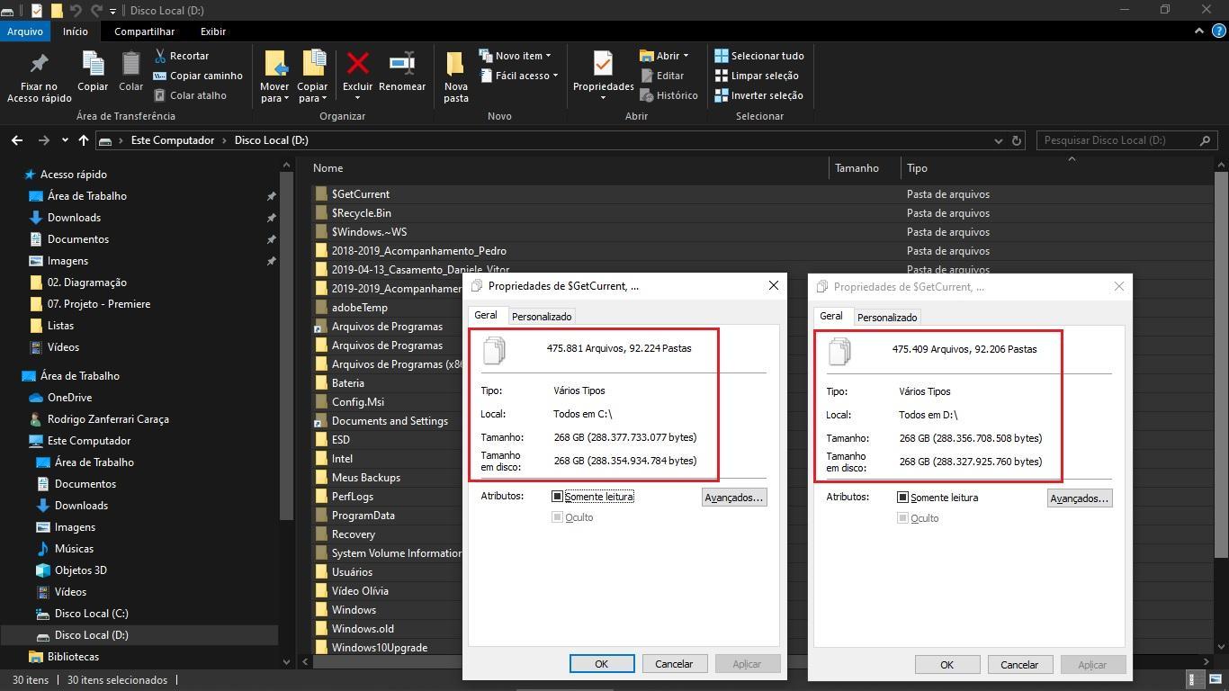Viewport: 1229px width, 691px height.
Task: Open OneDrive in the navigation pane
Action: 69,398
